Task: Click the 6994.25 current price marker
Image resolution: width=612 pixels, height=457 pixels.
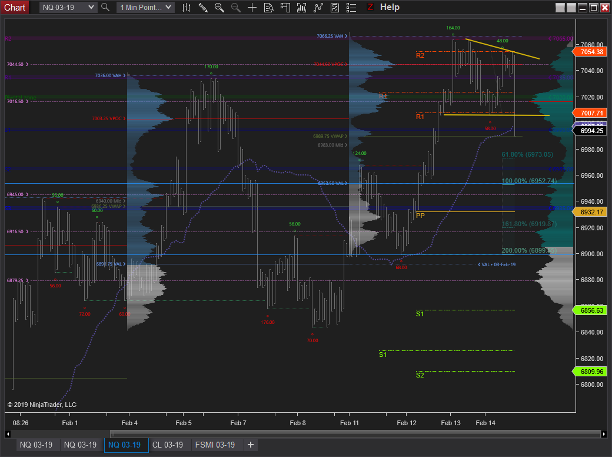Action: point(590,131)
